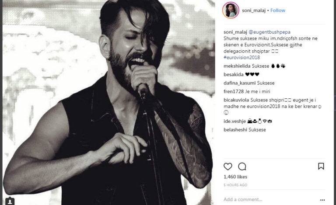Viewport: 336px width, 205px height.
Task: View dafina_kasumi commenter profile
Action: (240, 83)
